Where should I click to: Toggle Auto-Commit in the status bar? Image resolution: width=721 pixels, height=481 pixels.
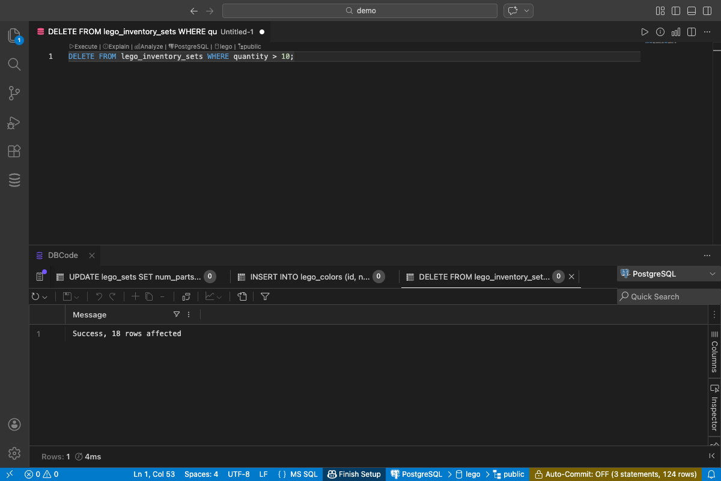tap(615, 474)
